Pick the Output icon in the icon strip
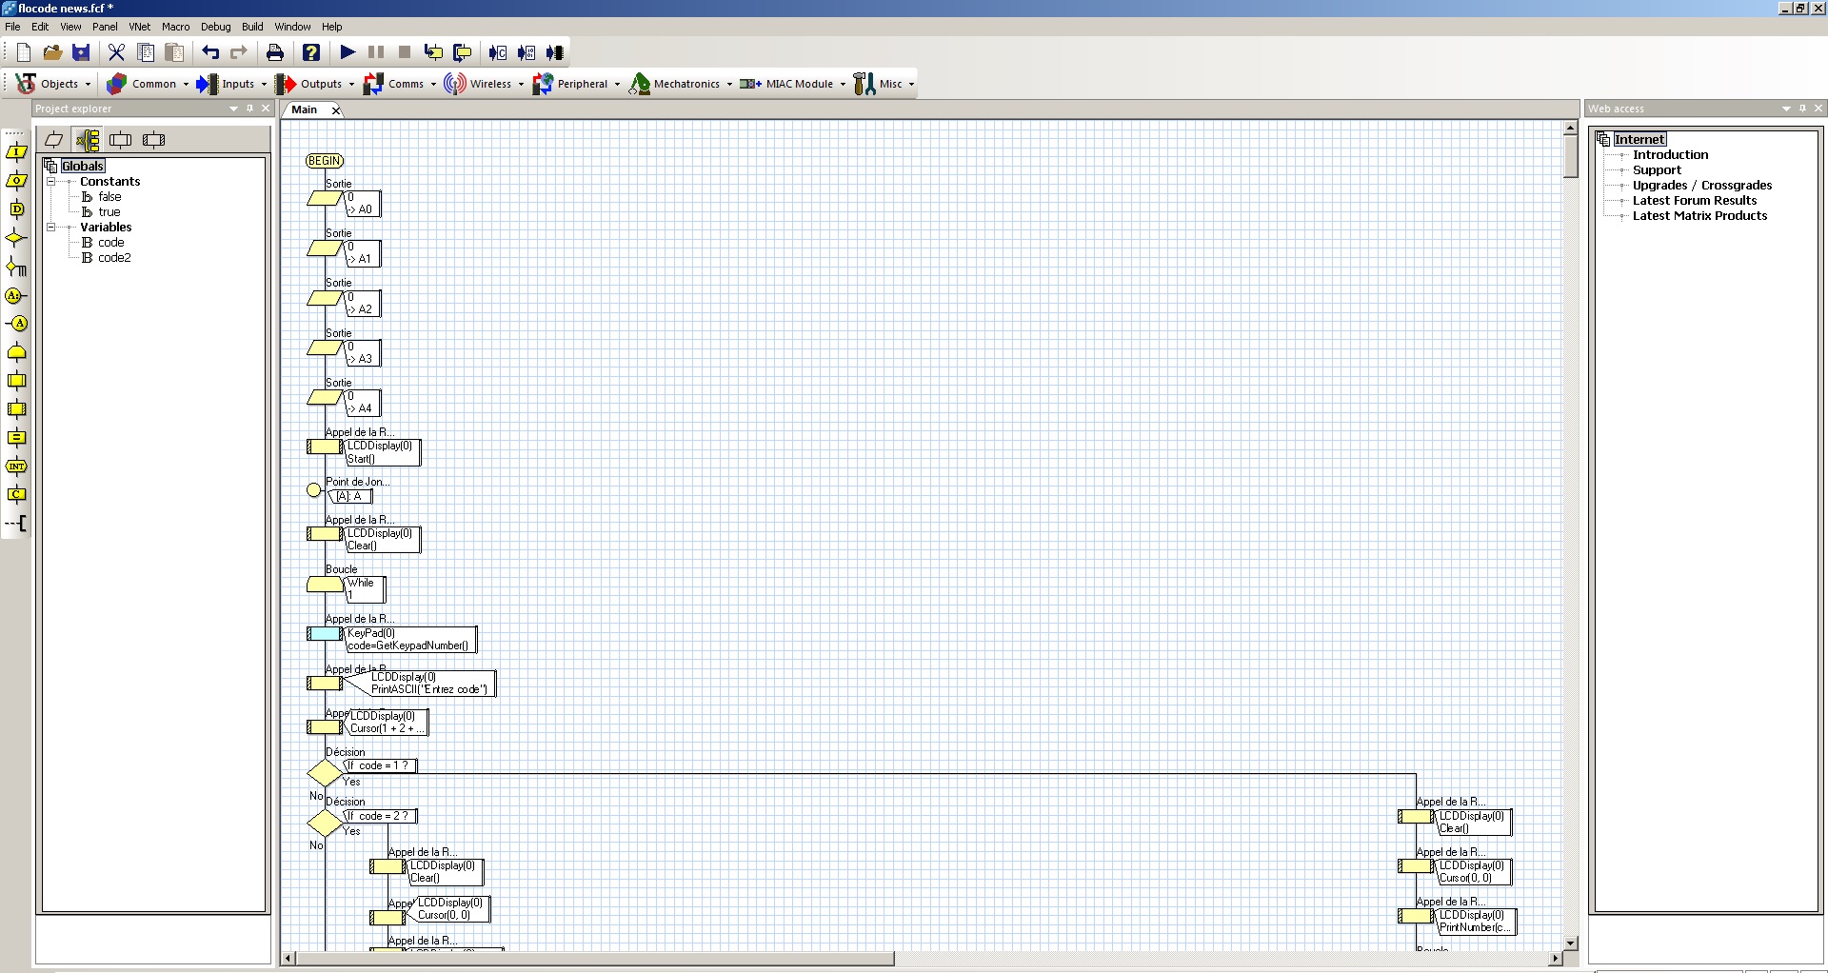The image size is (1828, 973). [x=16, y=181]
